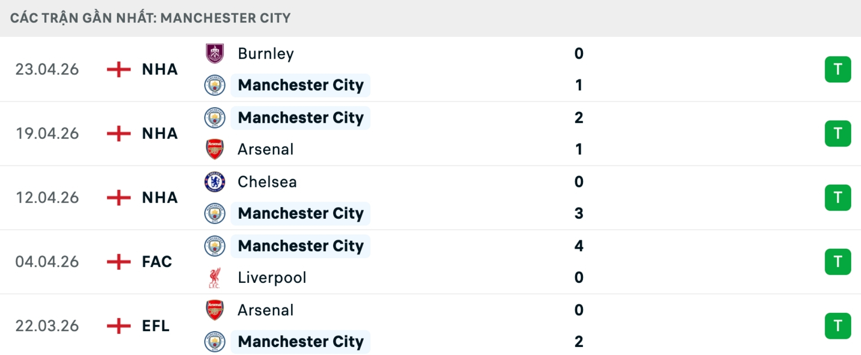Click Arsenal crest in 19.04.26 match
Screen dimensions: 861x355
(x=215, y=149)
